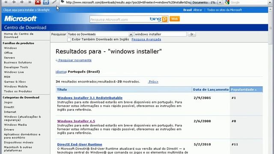Click the Microsoft logo

(x=21, y=18)
